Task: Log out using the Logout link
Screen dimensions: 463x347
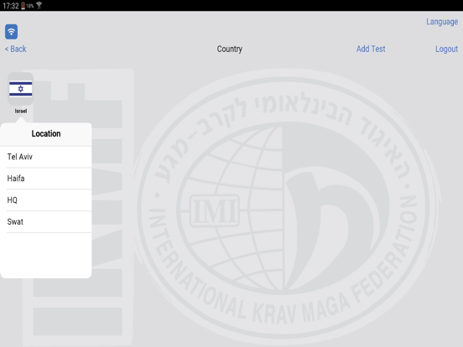Action: [446, 49]
